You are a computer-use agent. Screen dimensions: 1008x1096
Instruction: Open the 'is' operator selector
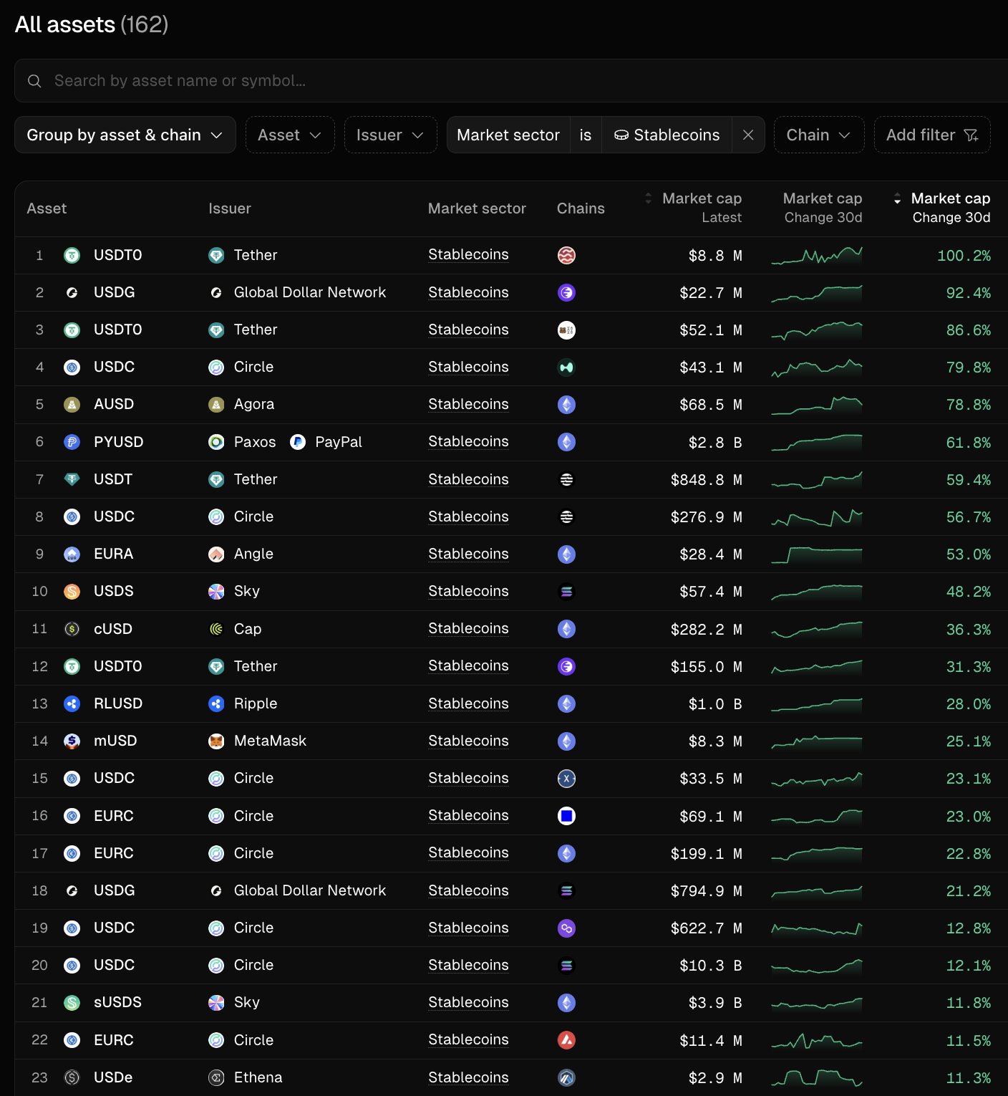tap(586, 135)
